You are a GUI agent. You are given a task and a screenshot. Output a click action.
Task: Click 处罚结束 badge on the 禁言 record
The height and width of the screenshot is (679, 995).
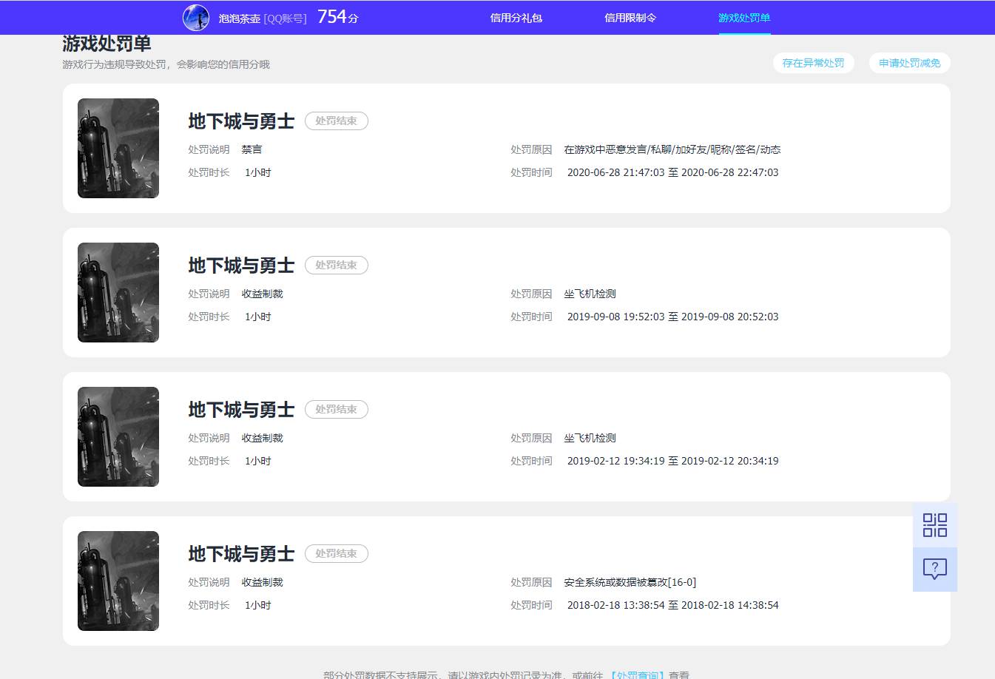pos(336,121)
